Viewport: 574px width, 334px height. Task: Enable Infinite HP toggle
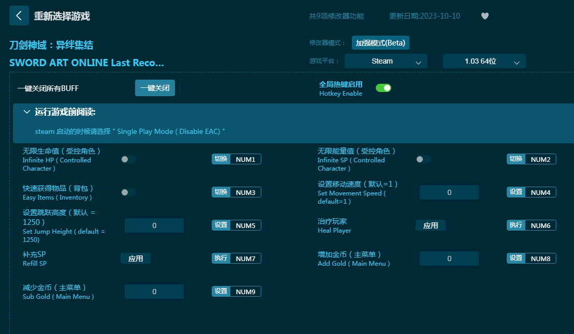tap(128, 159)
